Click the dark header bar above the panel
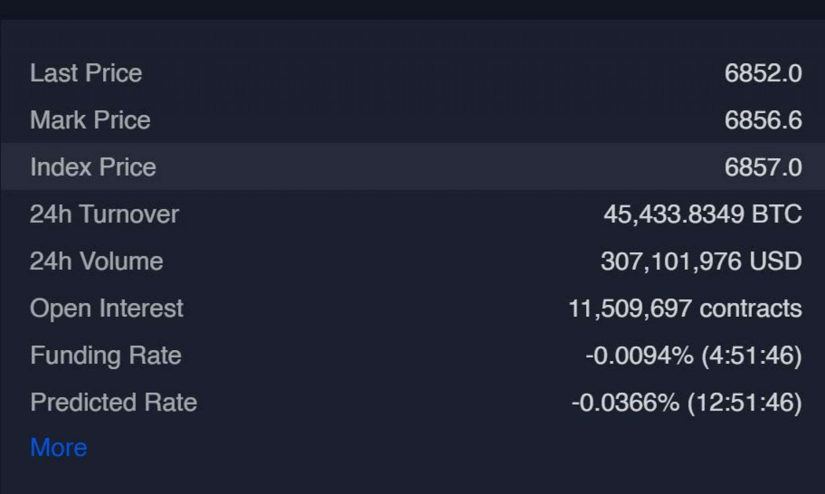The image size is (825, 494). pyautogui.click(x=412, y=9)
